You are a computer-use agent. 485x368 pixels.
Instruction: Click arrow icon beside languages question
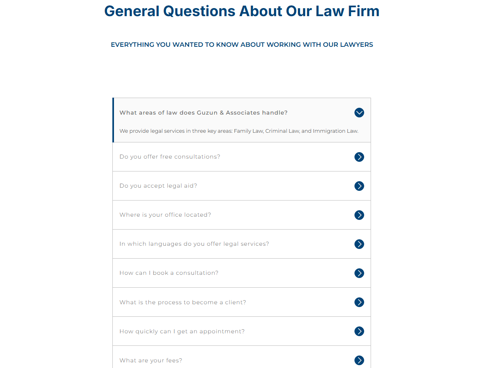(359, 244)
